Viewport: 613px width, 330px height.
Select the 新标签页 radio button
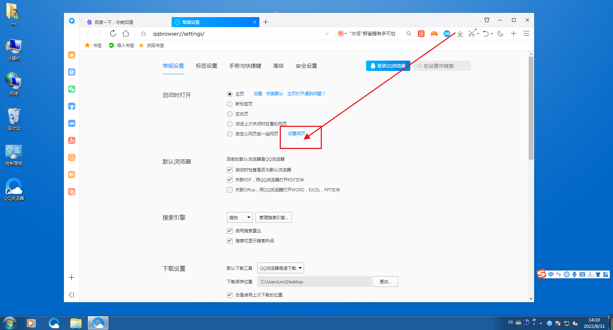point(230,104)
